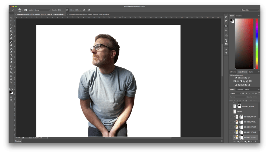This screenshot has height=155, width=269.
Task: Select the Clone Stamp tool
Action: (x=11, y=45)
